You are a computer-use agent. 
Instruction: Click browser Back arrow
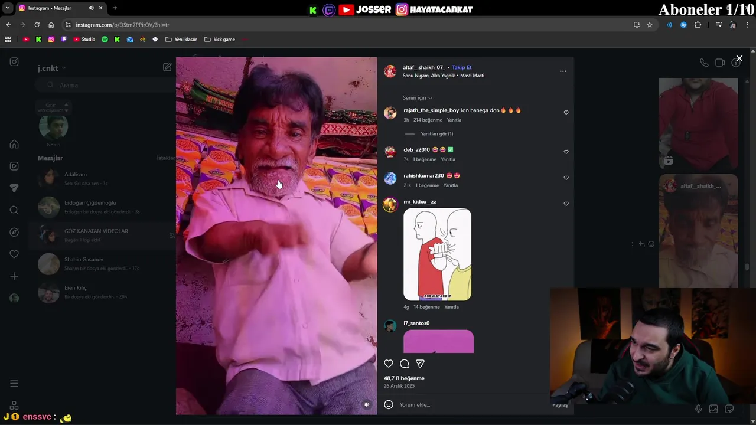click(x=8, y=25)
